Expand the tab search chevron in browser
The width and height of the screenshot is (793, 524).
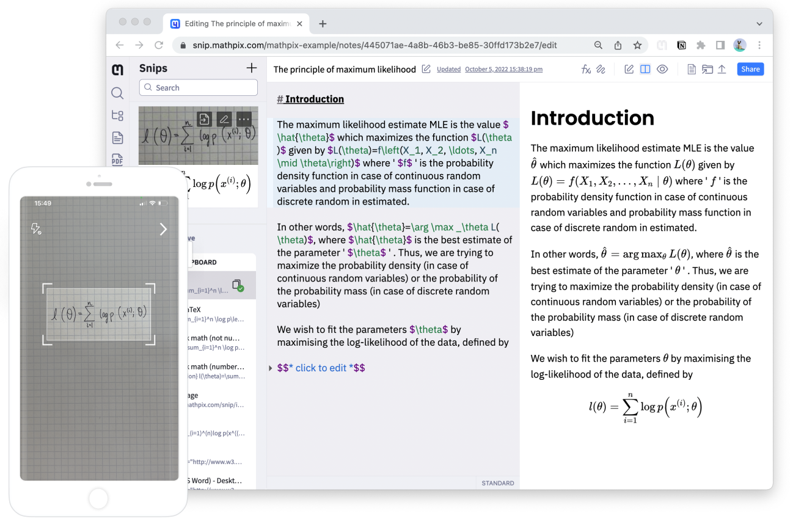pyautogui.click(x=759, y=24)
